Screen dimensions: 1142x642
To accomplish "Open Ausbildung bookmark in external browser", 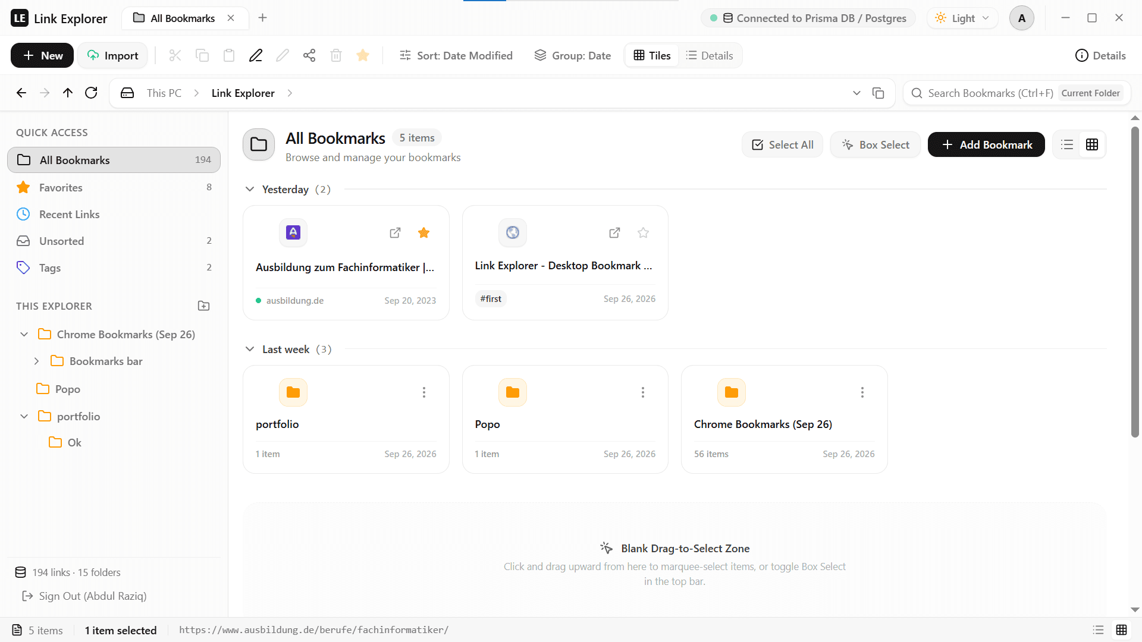I will click(x=395, y=232).
